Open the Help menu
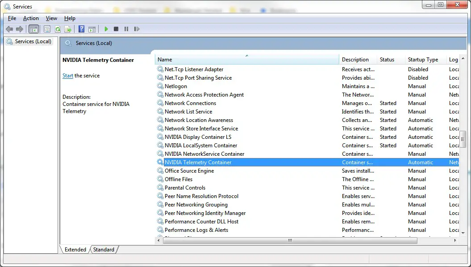Screen dimensions: 471x267 click(x=70, y=18)
